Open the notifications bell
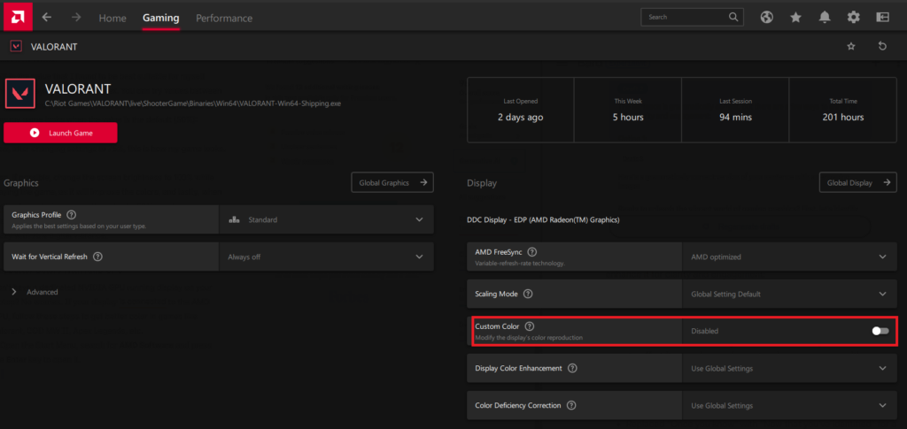This screenshot has height=429, width=907. [825, 17]
